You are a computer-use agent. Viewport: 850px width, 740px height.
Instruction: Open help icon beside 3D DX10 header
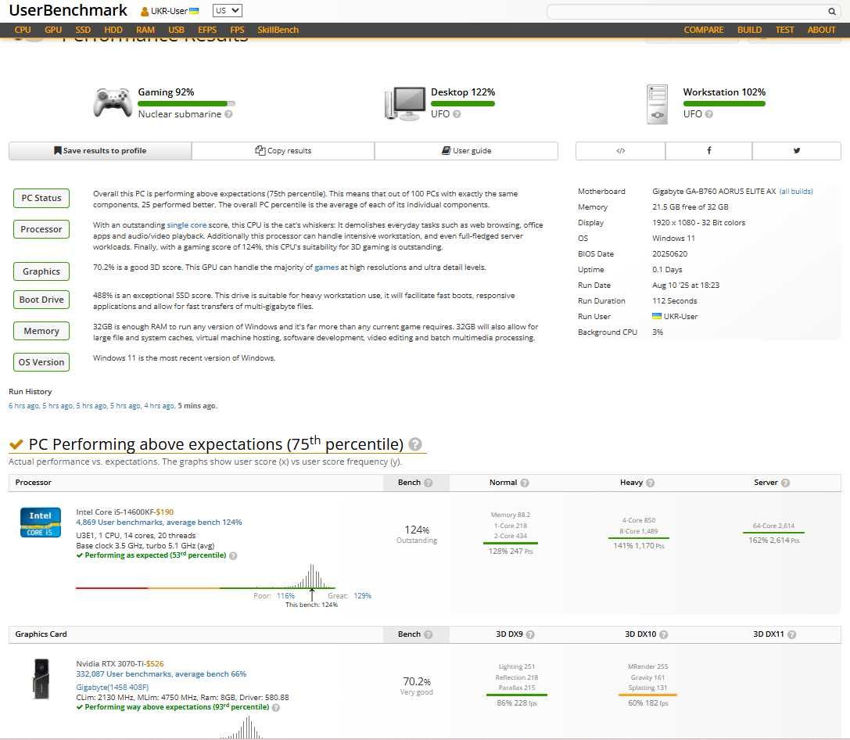click(664, 634)
